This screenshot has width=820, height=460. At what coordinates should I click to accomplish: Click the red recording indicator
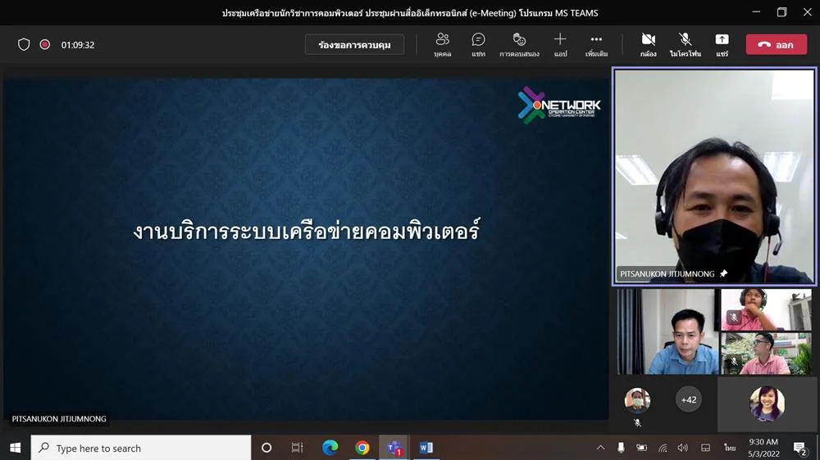pyautogui.click(x=45, y=44)
